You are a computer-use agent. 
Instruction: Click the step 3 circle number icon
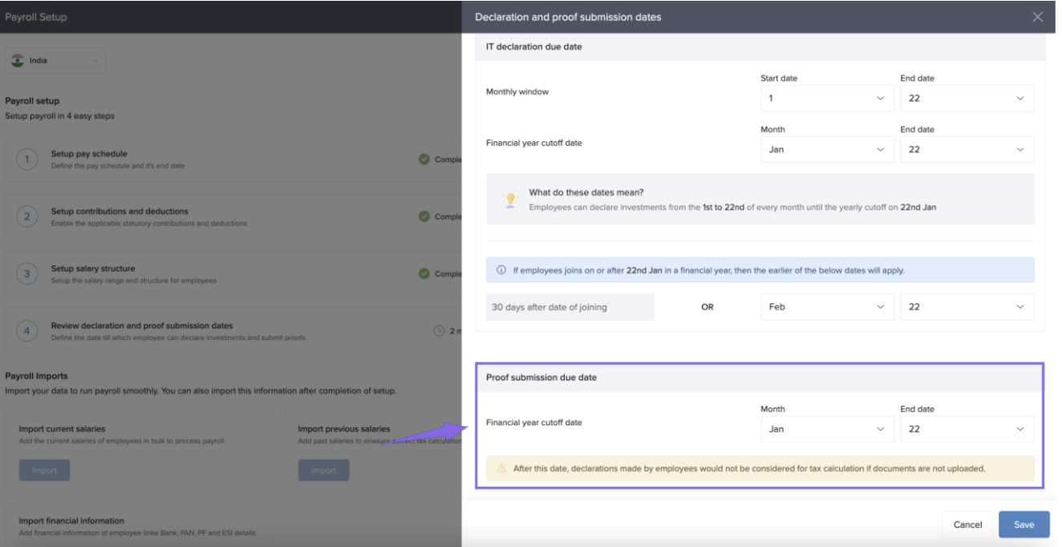pos(27,274)
